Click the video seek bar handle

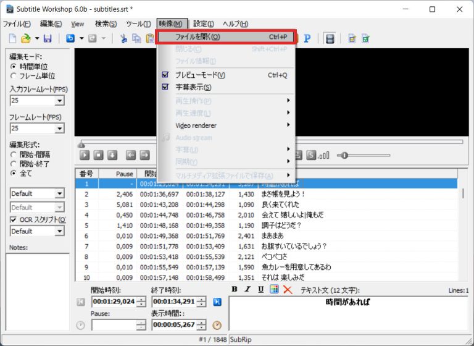coord(81,145)
